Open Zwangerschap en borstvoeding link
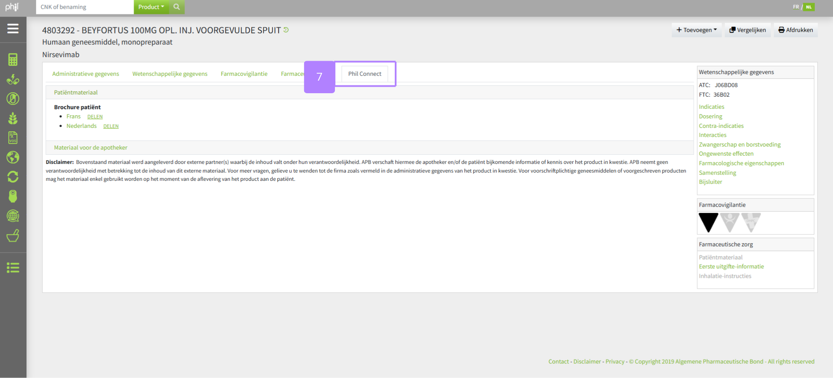Image resolution: width=833 pixels, height=378 pixels. pos(740,144)
